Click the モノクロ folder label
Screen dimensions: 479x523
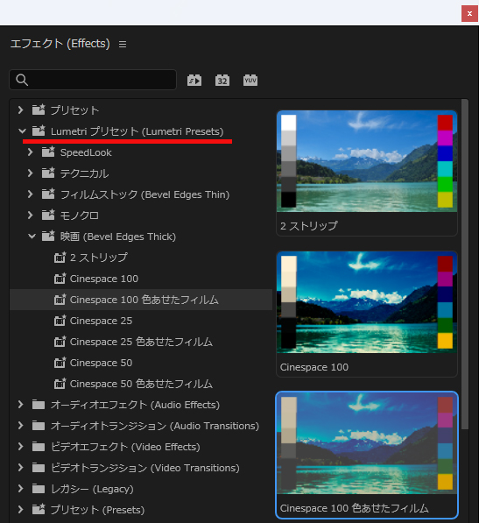click(x=80, y=216)
